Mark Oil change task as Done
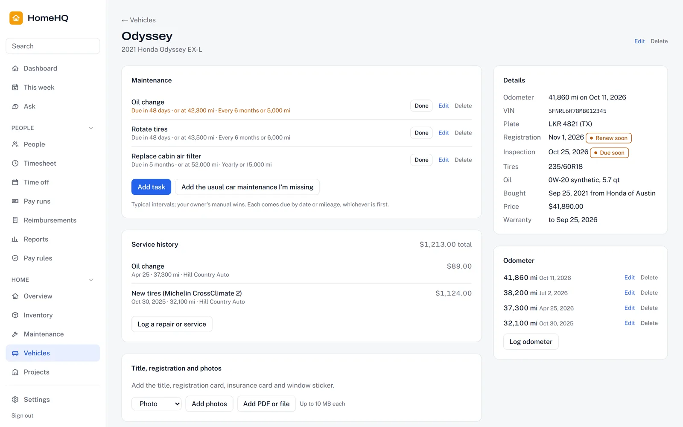 (421, 106)
